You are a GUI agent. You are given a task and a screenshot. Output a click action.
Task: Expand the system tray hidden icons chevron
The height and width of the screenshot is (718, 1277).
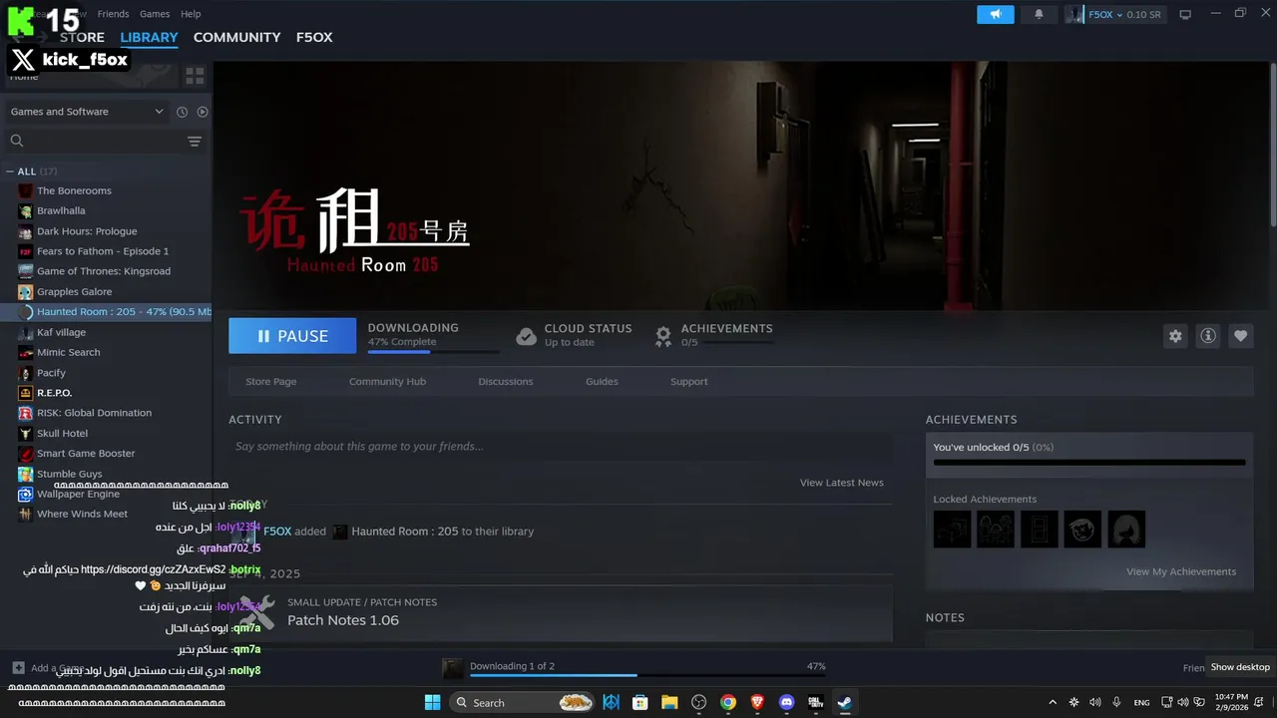click(1052, 702)
